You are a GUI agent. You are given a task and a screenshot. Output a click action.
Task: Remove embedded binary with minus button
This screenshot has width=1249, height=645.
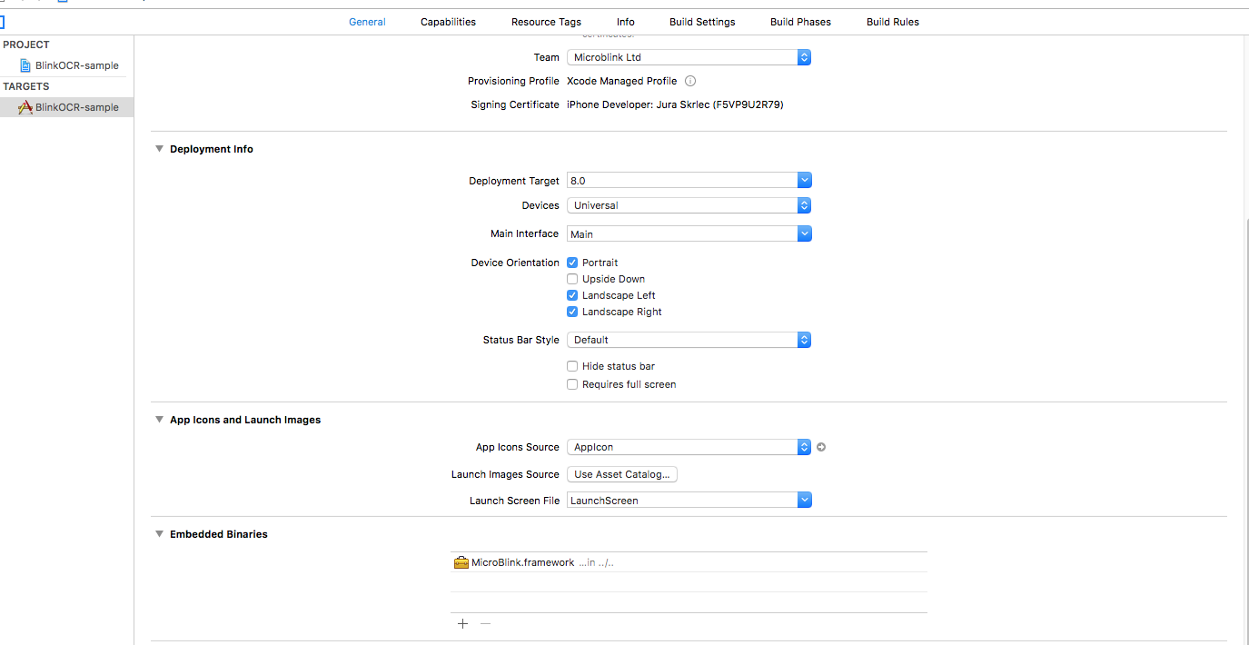pos(485,623)
